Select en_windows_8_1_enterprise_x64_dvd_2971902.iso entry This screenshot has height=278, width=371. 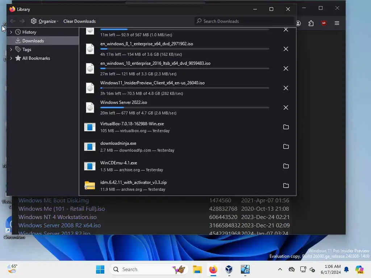tap(187, 49)
